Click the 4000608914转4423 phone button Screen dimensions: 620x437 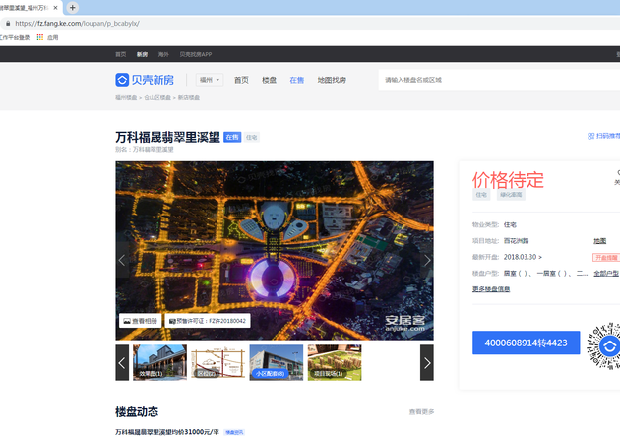point(526,343)
